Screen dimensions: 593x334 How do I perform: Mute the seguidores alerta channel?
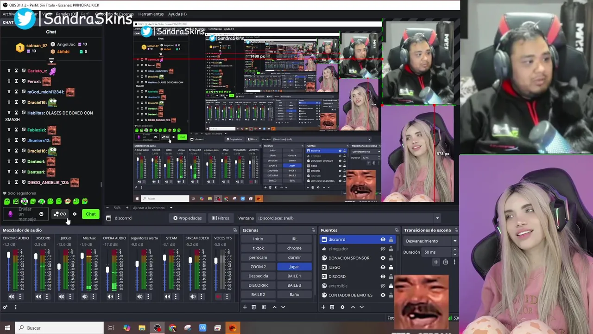pos(140,296)
